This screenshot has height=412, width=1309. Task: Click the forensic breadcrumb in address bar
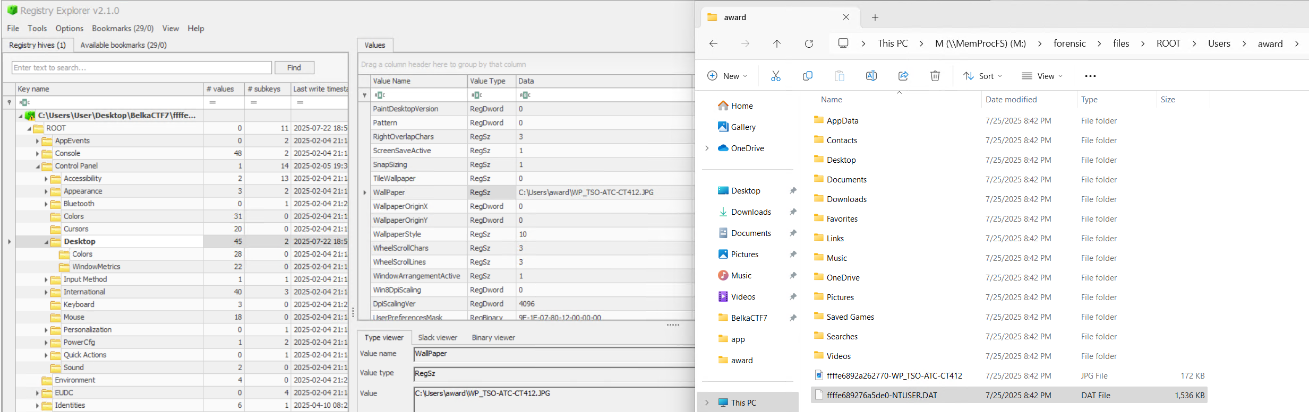coord(1070,43)
